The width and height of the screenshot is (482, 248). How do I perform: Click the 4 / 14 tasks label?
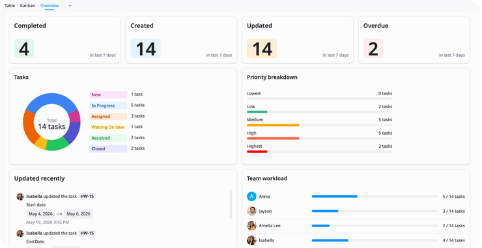tap(454, 240)
